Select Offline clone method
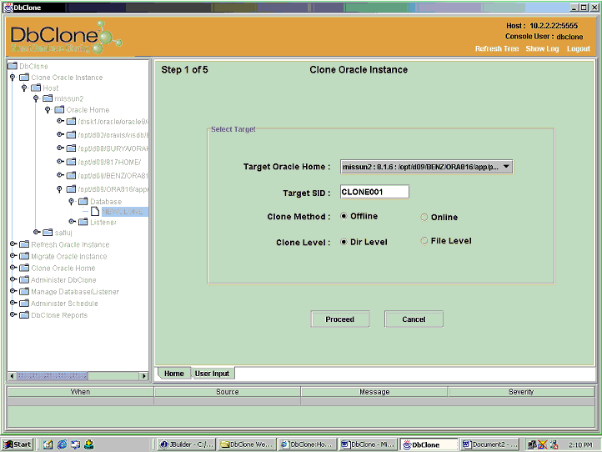The image size is (602, 452). [344, 216]
